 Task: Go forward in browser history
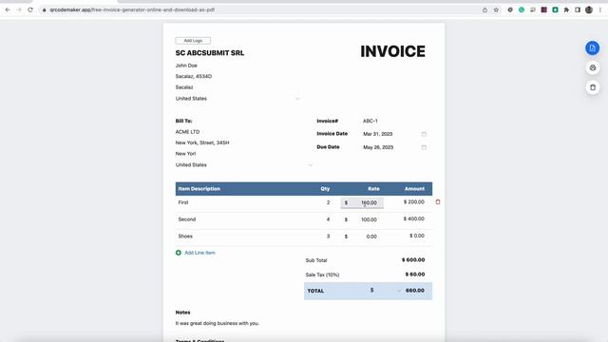click(19, 9)
